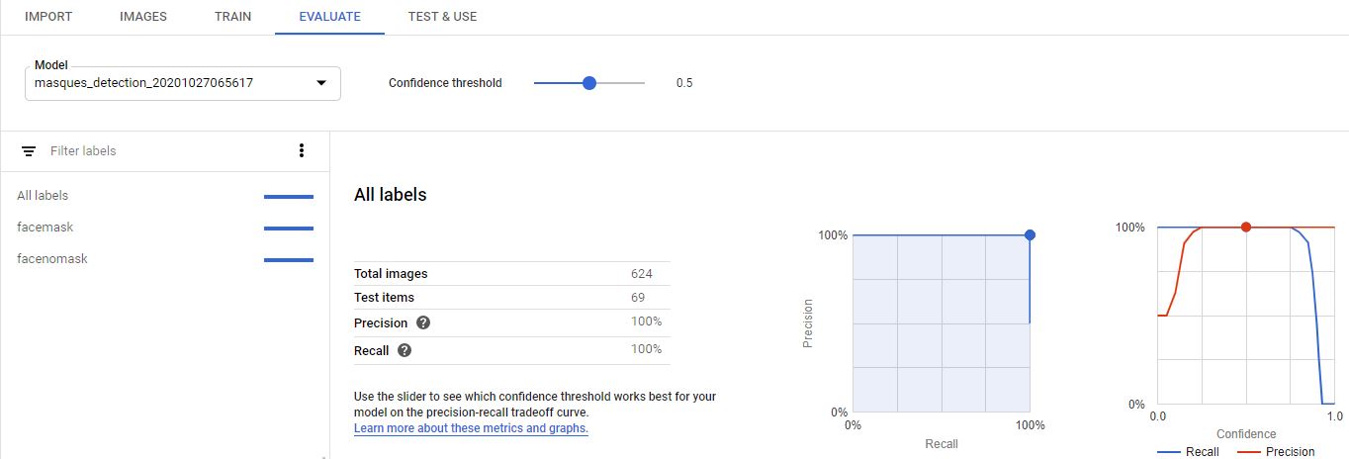Image resolution: width=1349 pixels, height=459 pixels.
Task: Open Learn more about these metrics link
Action: tap(471, 428)
